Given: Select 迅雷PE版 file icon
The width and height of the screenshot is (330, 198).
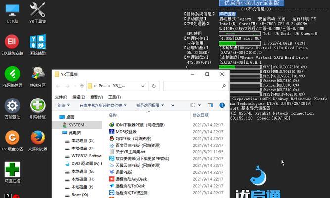Looking at the screenshot, I should [112, 172].
